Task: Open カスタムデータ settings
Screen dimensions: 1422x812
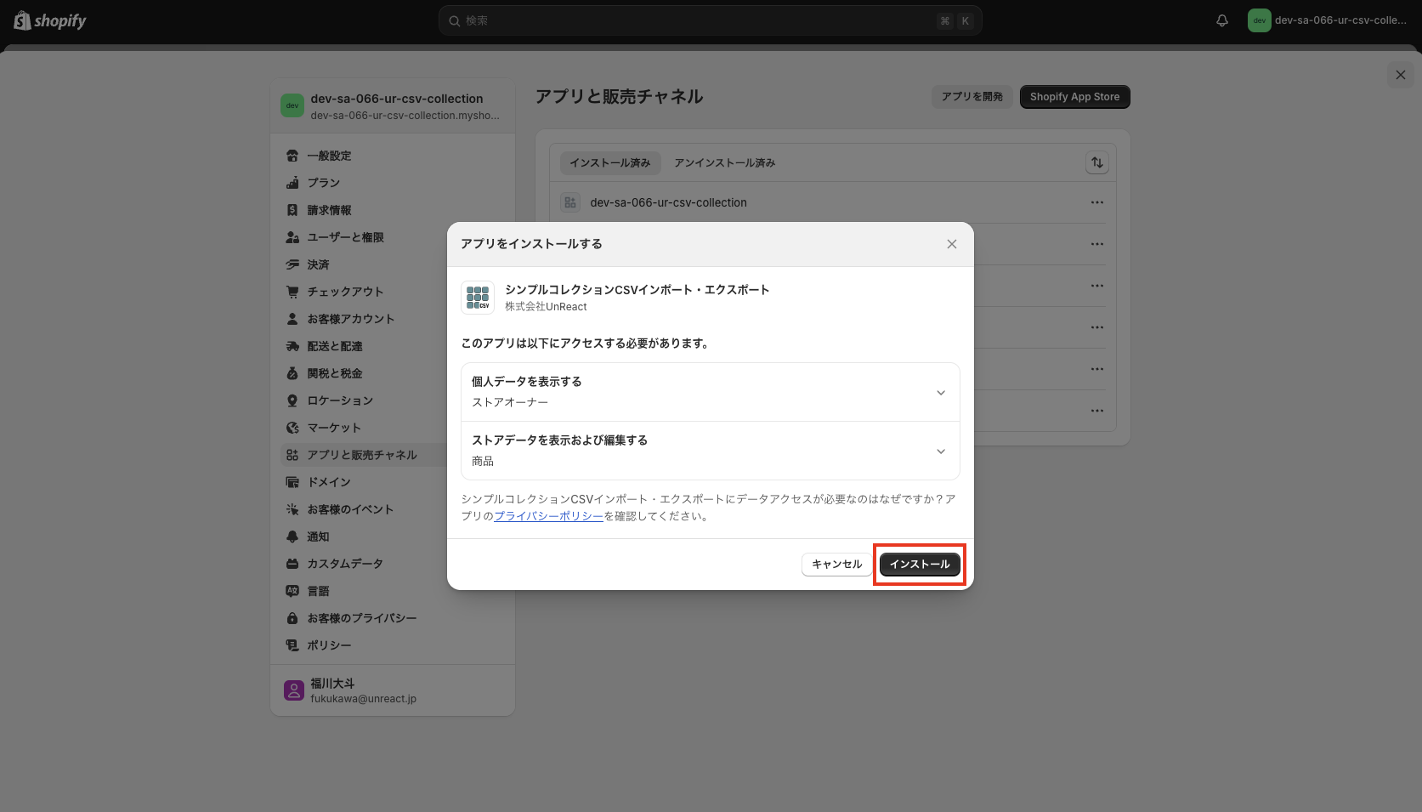Action: (393, 564)
